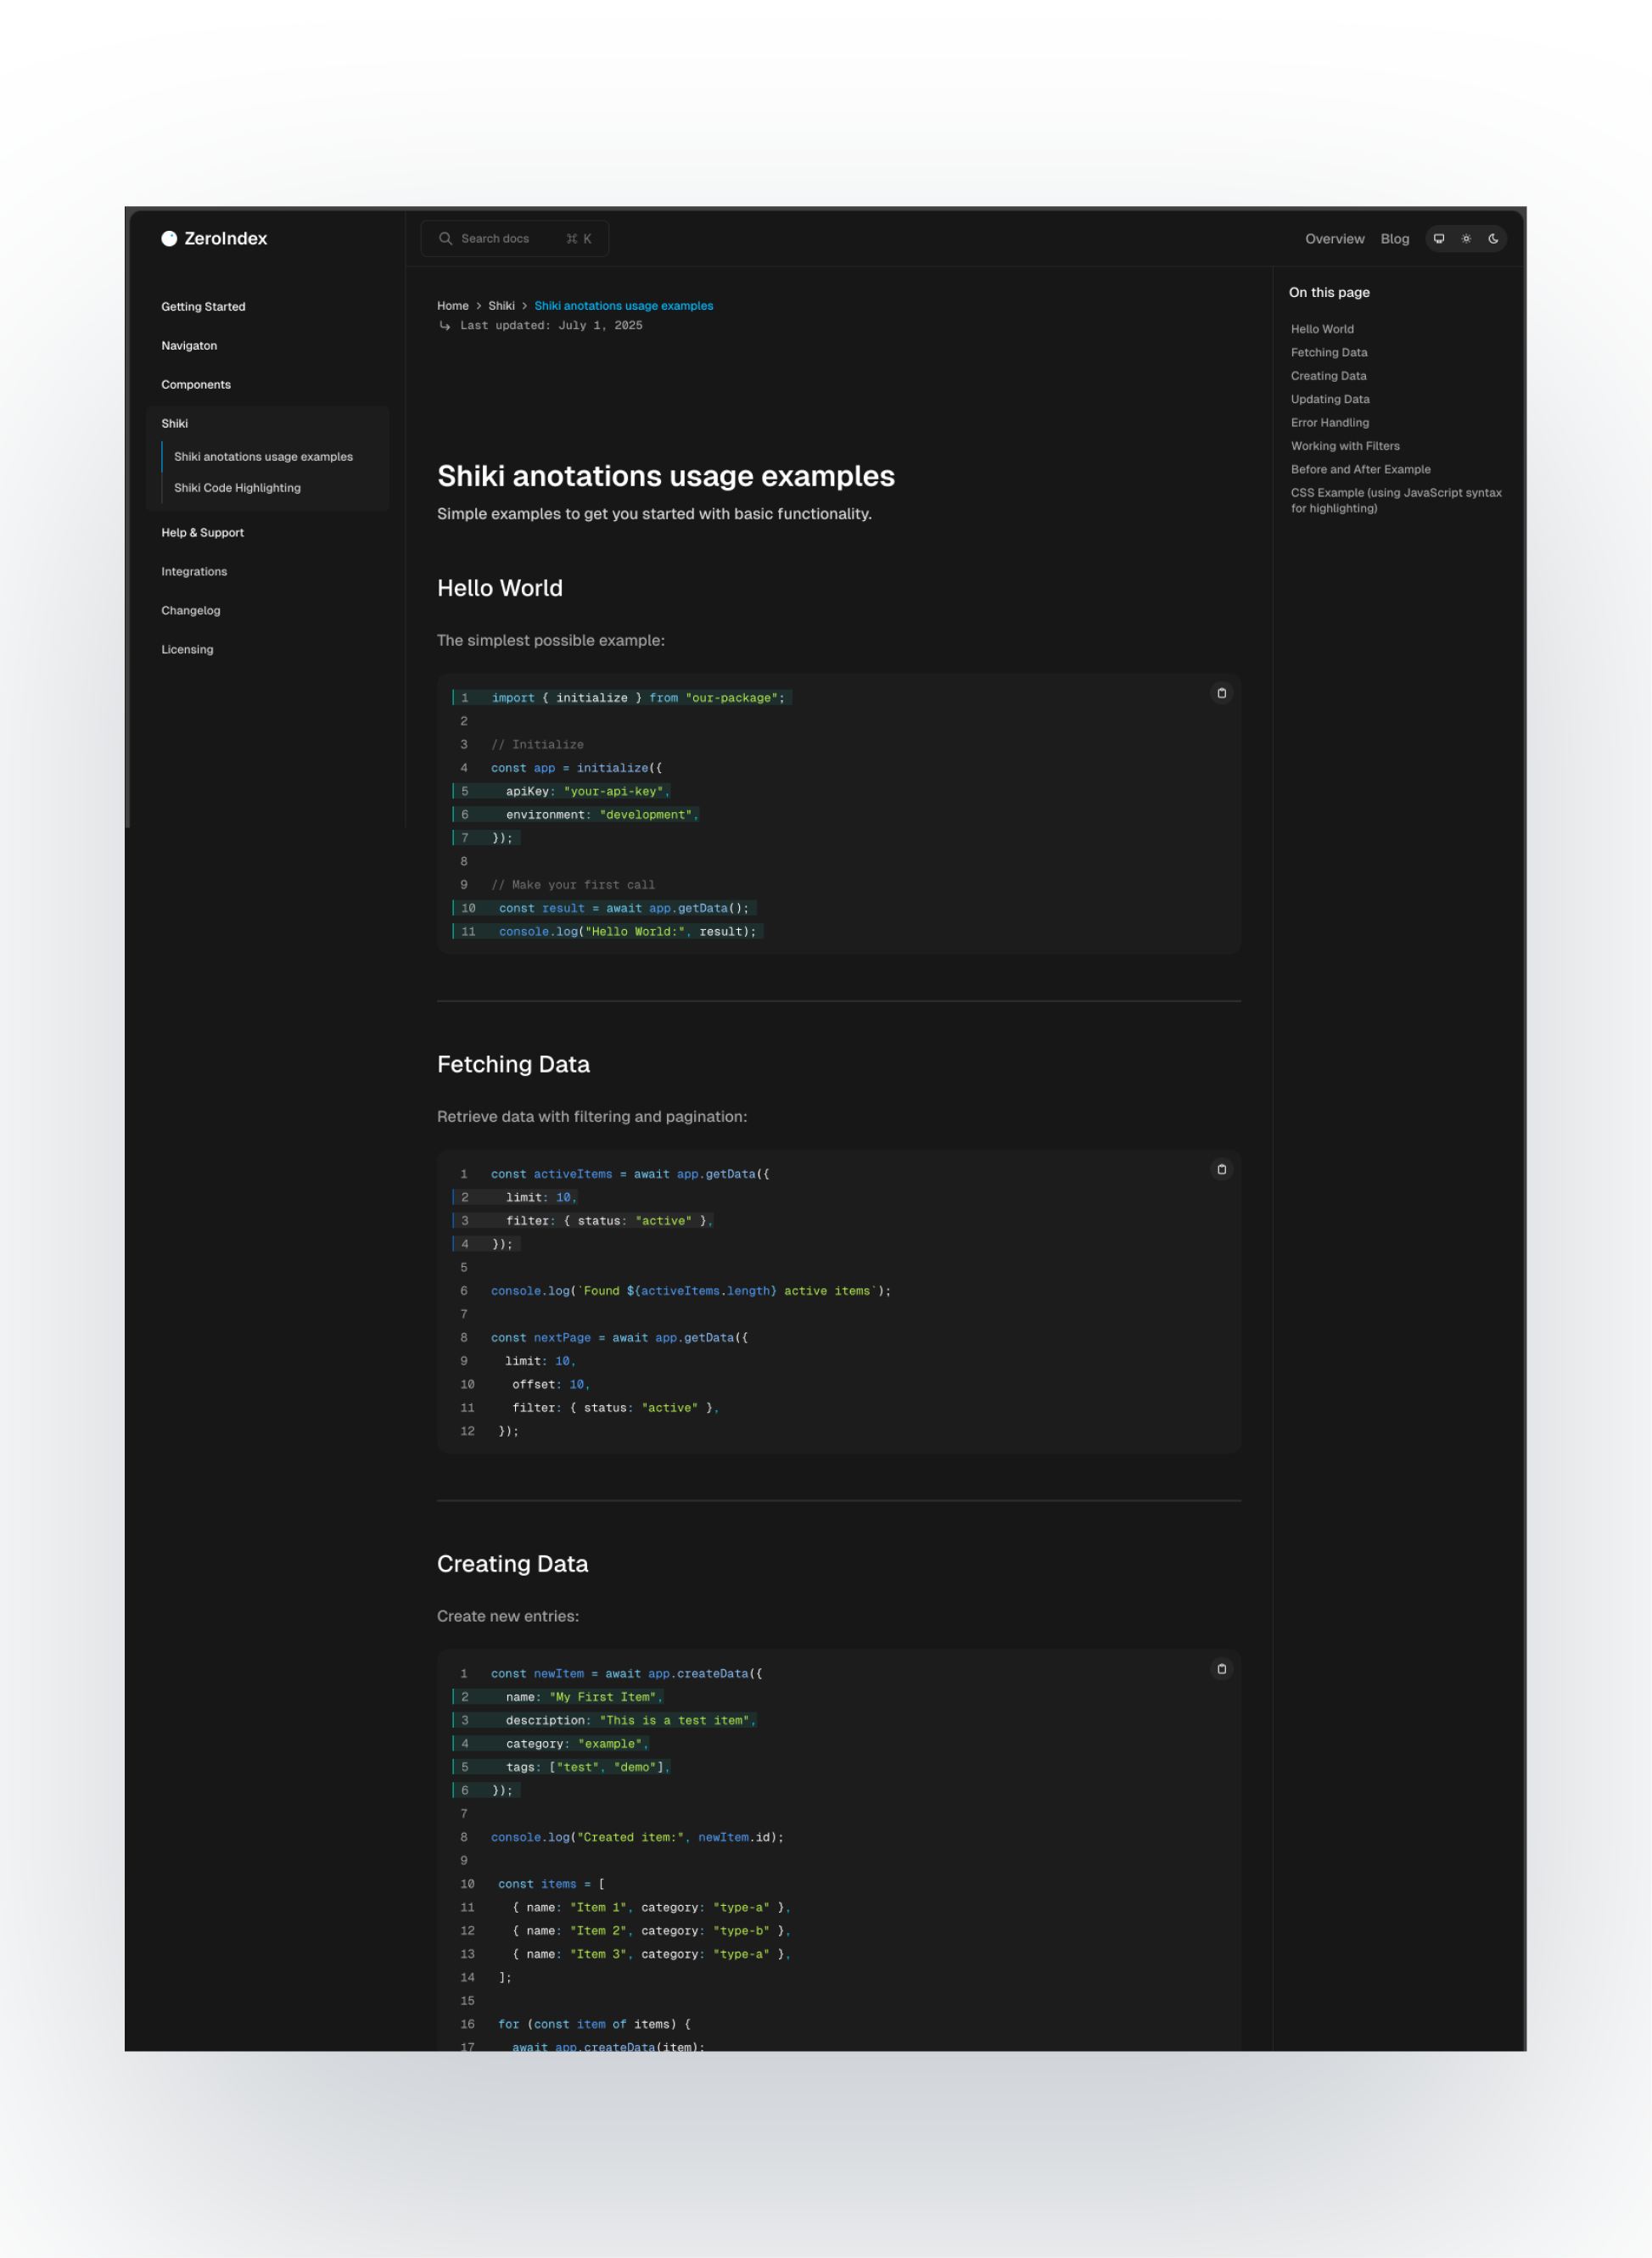Copy code from the Hello World snippet
The image size is (1652, 2258).
[1221, 693]
